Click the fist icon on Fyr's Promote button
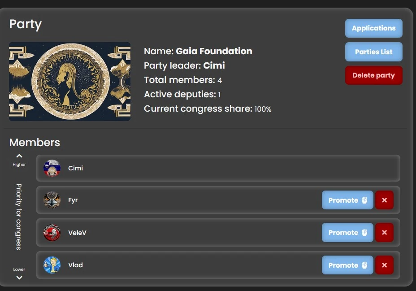 [x=366, y=200]
